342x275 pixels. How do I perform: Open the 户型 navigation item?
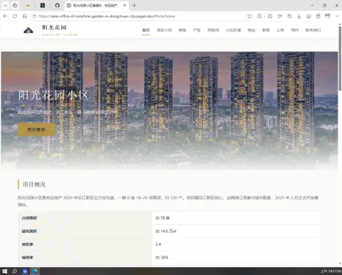point(197,30)
